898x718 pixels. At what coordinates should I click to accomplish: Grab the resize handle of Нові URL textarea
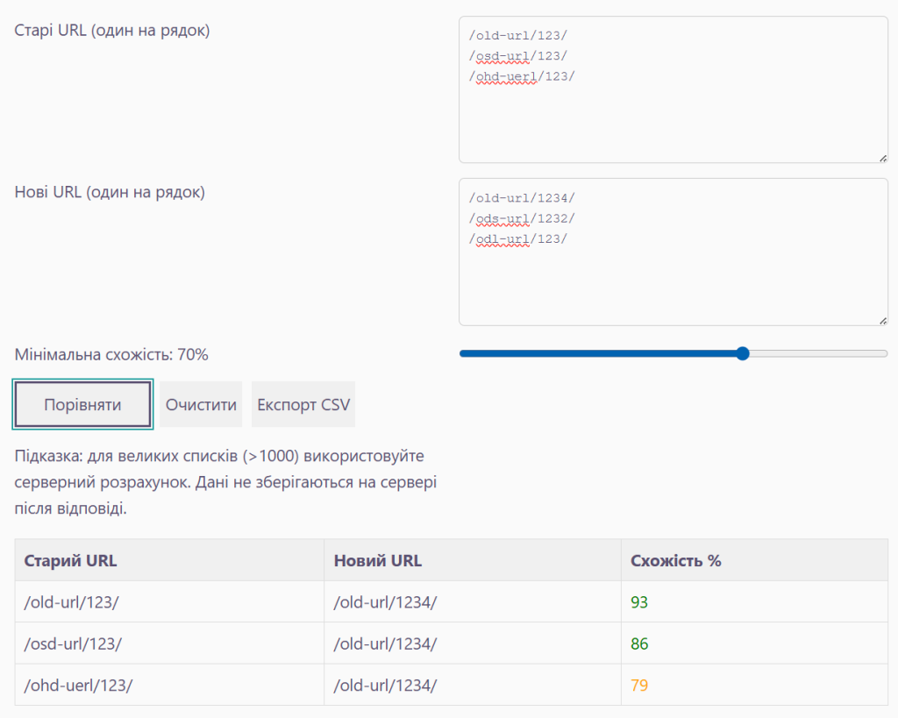click(x=882, y=321)
